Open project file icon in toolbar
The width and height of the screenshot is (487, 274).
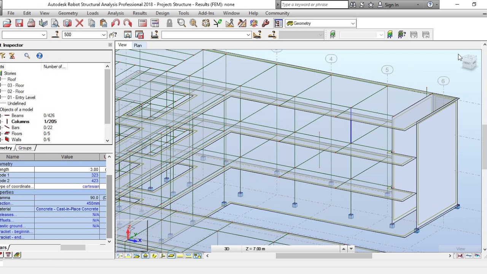coord(7,23)
